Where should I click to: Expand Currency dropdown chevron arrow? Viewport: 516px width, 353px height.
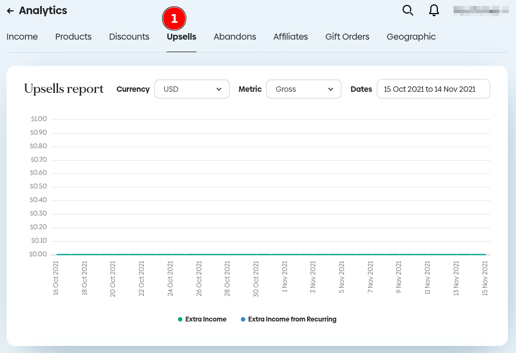pos(219,89)
